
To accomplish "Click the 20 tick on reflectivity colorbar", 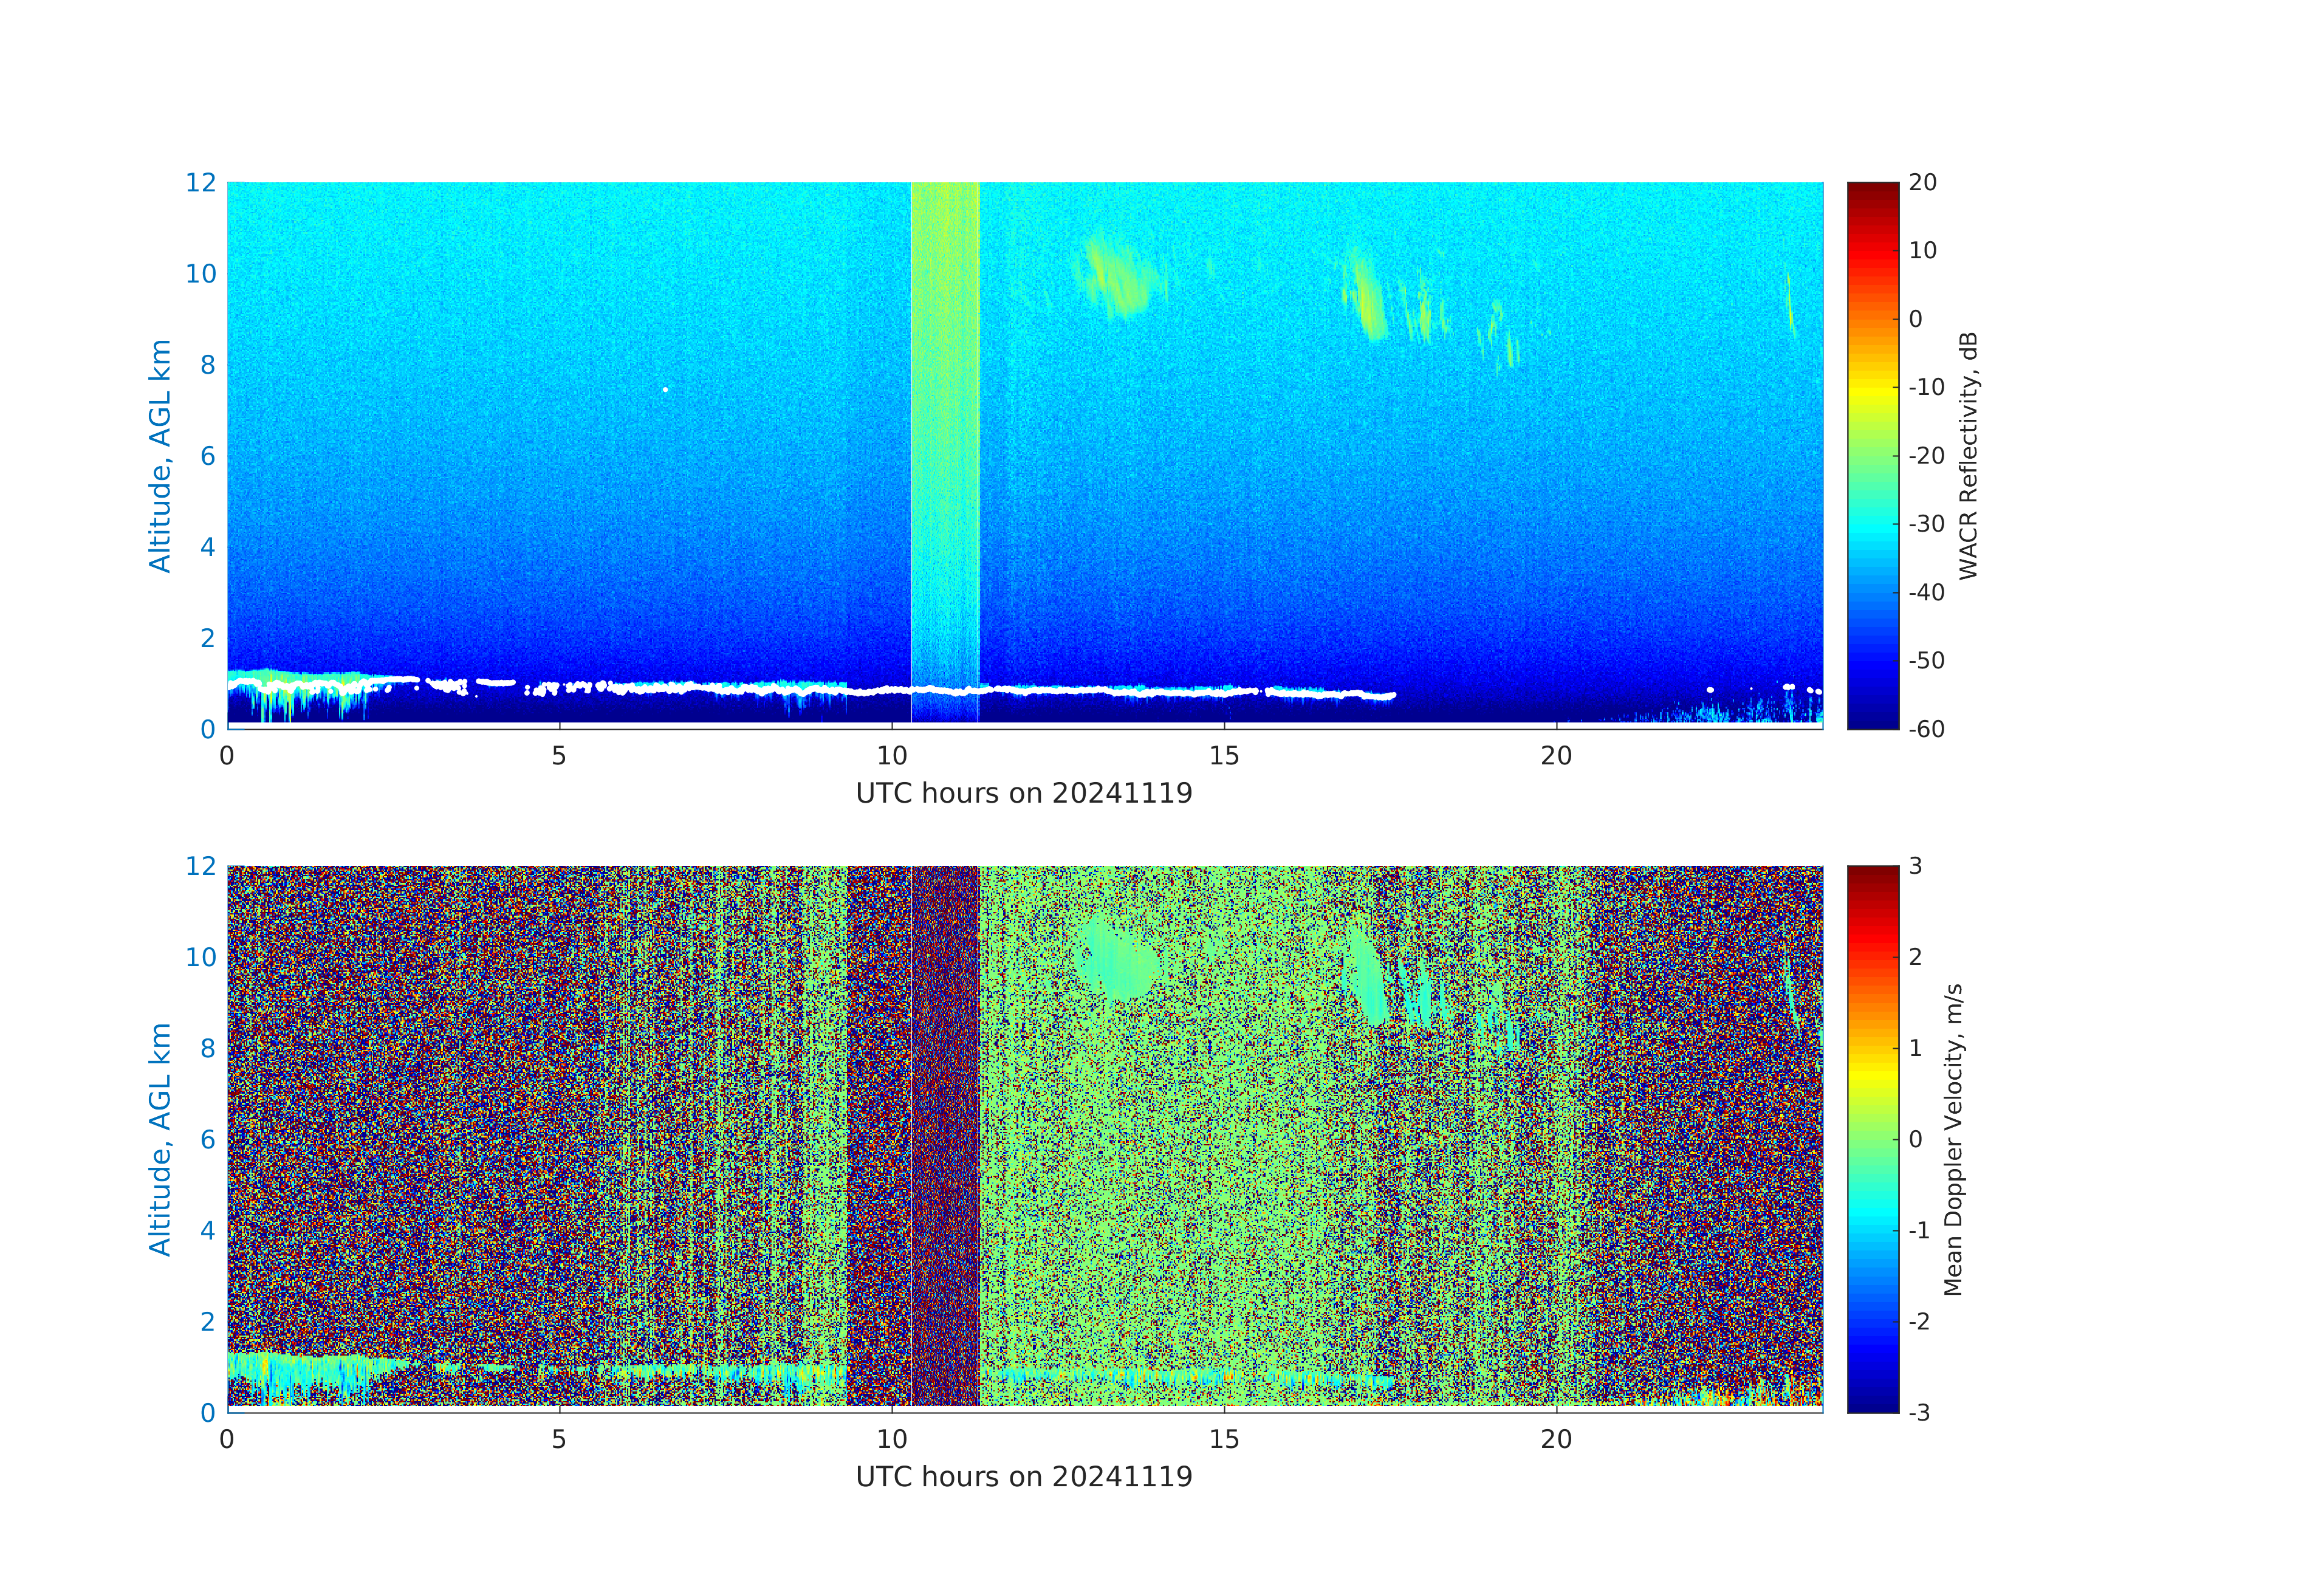I will pos(1922,183).
